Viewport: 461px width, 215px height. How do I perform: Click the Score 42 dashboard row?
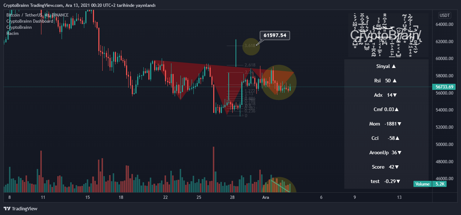tap(386, 167)
